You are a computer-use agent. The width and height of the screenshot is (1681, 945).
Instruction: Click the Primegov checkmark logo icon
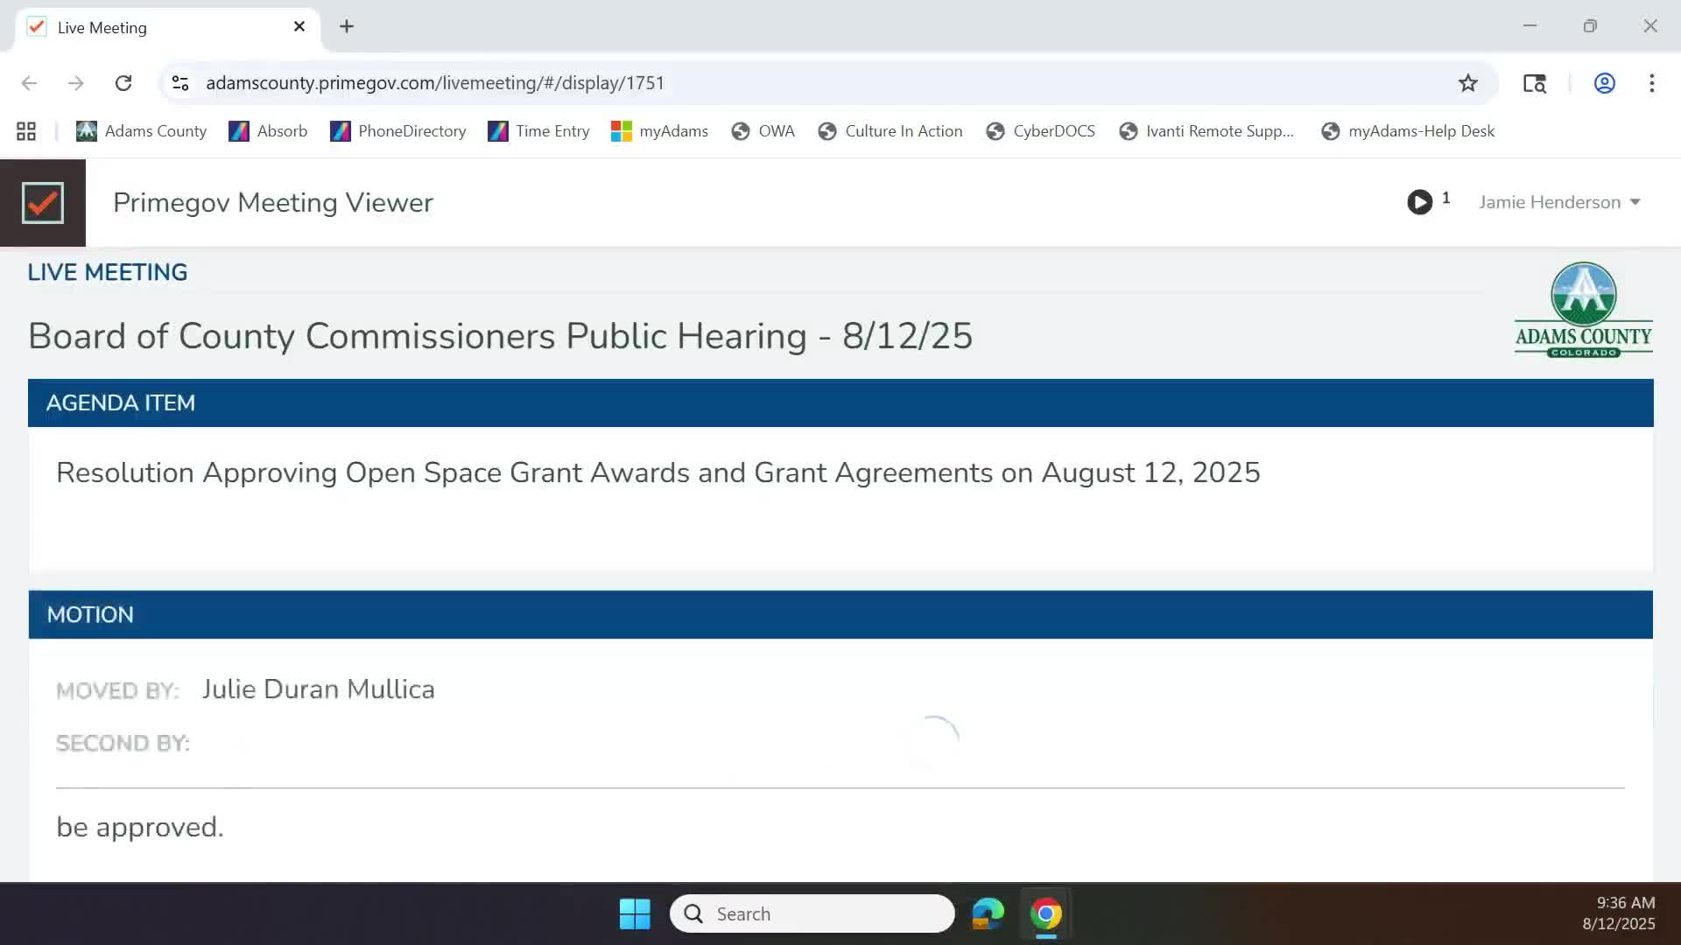[43, 203]
